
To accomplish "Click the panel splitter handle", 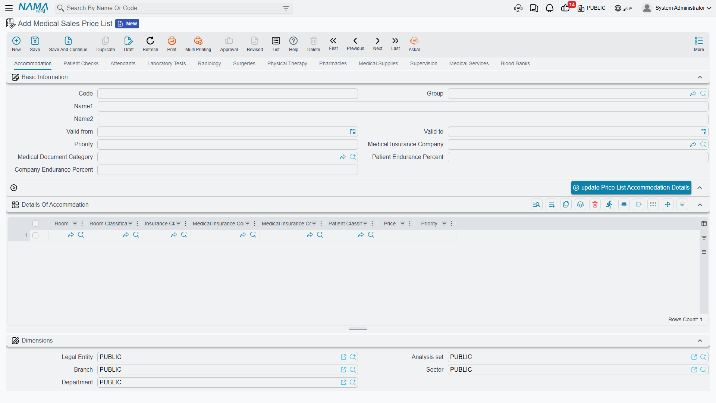I will (x=358, y=329).
